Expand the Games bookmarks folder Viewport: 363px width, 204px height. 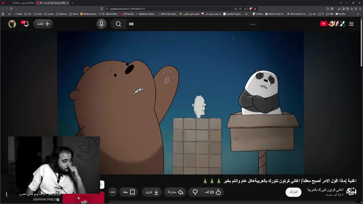pos(74,14)
